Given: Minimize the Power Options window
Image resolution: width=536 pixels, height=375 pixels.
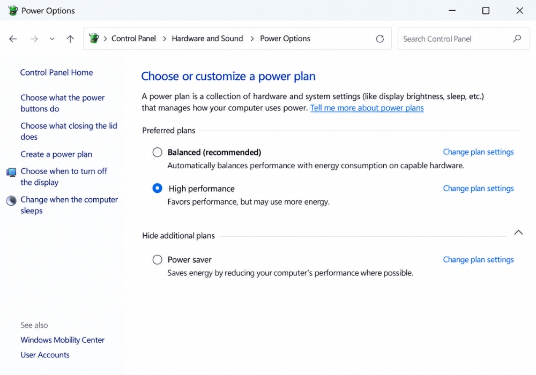Looking at the screenshot, I should 452,11.
